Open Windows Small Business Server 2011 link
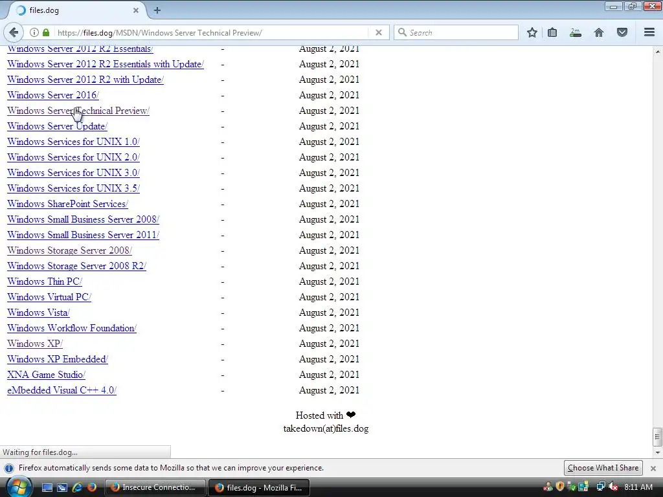The image size is (663, 497). (83, 235)
